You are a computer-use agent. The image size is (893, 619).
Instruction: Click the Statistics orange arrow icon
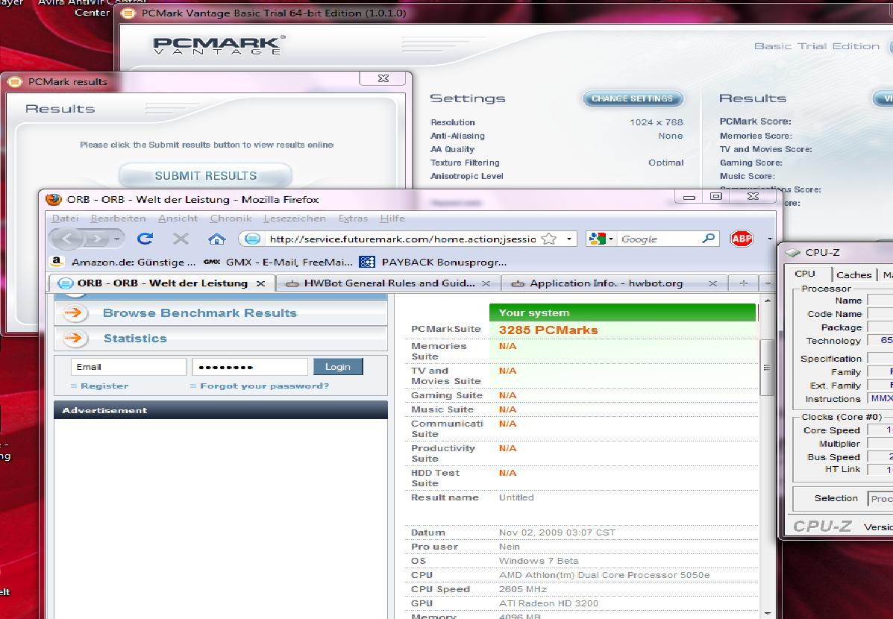(75, 339)
